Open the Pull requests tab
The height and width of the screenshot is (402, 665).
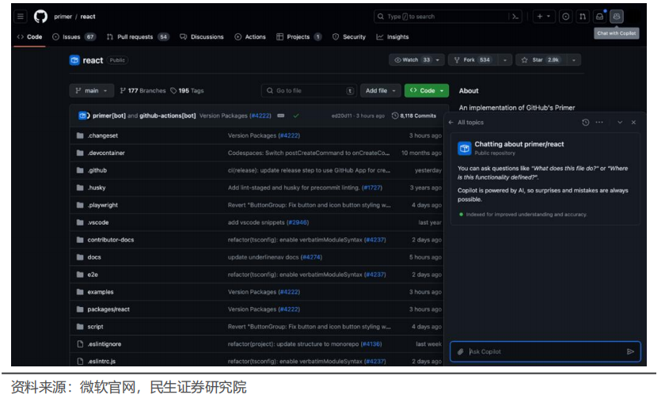click(138, 37)
